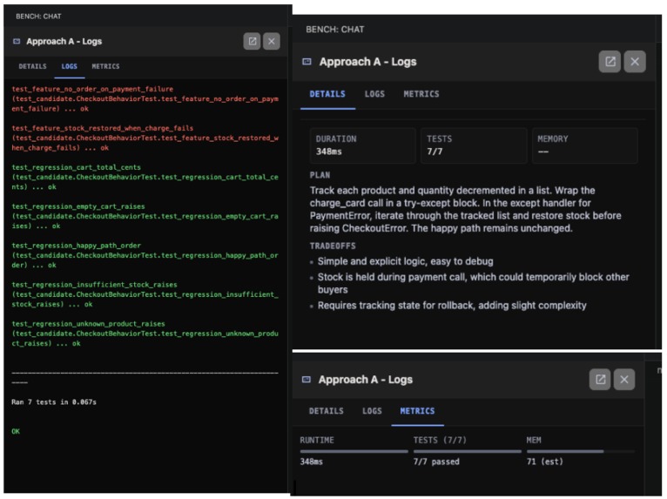Screen dimensions: 667x499
Task: Pop out the Details-view panel with Plan section
Action: click(610, 62)
